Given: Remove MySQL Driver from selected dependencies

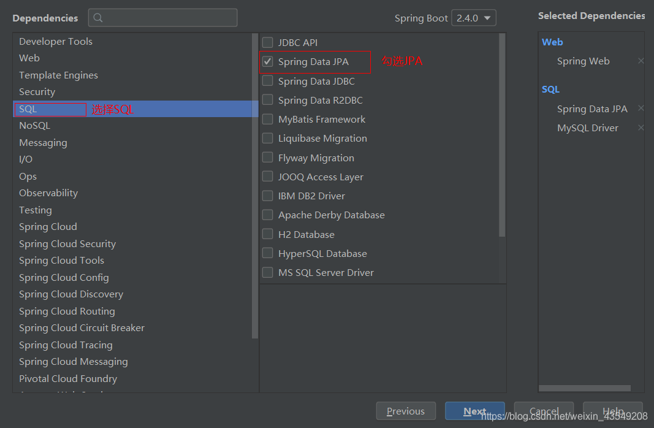Looking at the screenshot, I should 641,128.
